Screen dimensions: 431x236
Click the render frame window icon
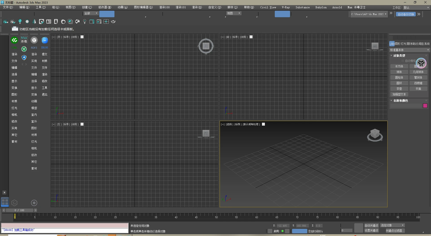pyautogui.click(x=92, y=21)
